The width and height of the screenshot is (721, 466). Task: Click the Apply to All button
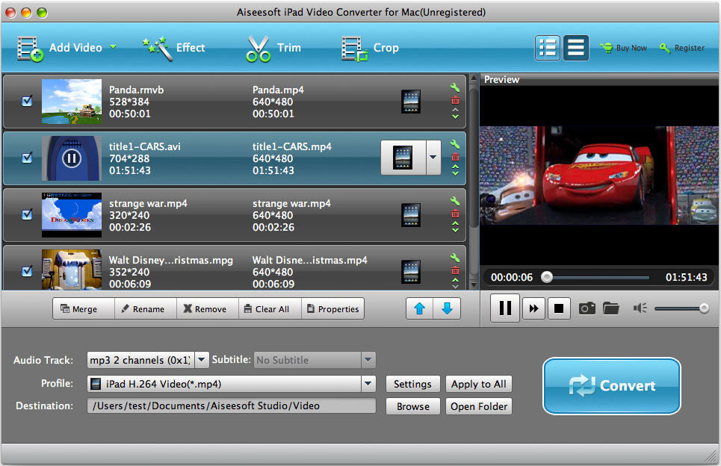tap(478, 384)
